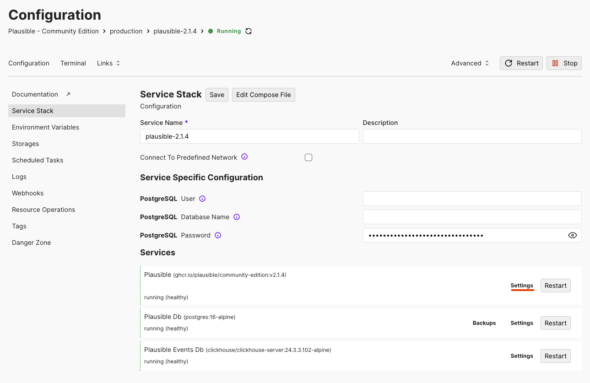Viewport: 590px width, 383px height.
Task: Show info tooltip for Connect To Predefined Network
Action: [x=244, y=157]
